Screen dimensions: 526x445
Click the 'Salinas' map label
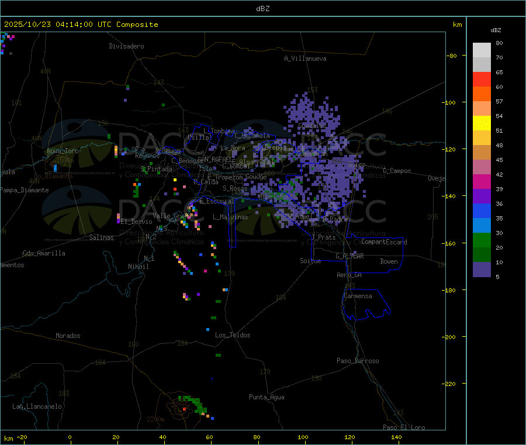[101, 237]
